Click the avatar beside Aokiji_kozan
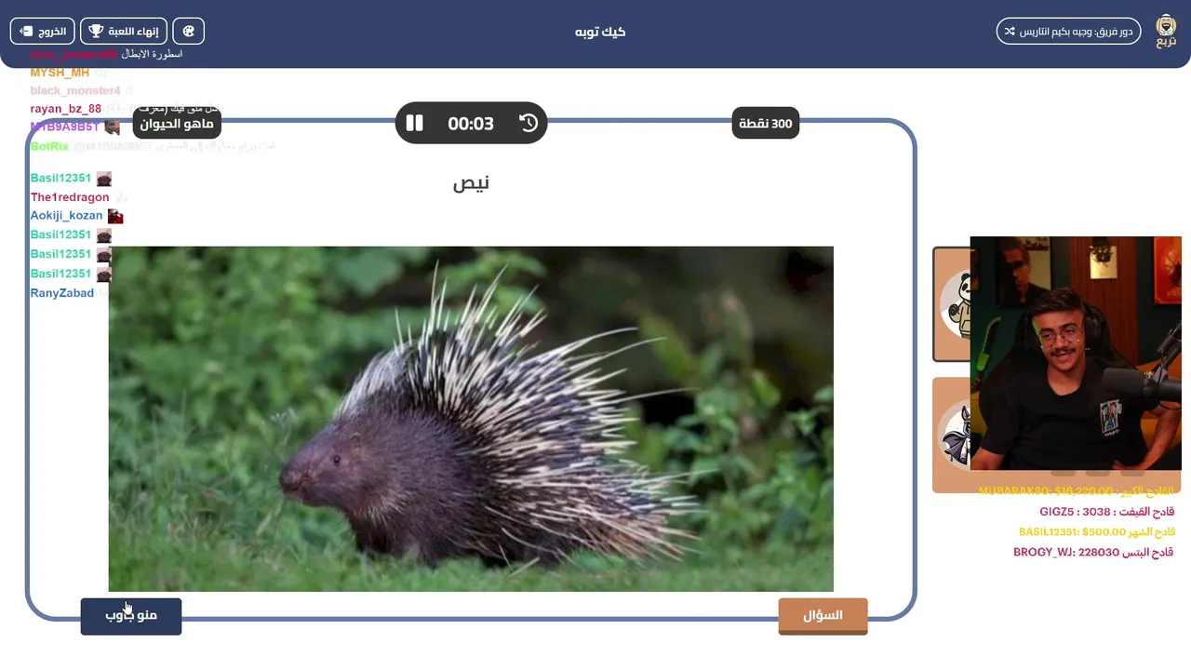This screenshot has width=1191, height=670. (115, 216)
